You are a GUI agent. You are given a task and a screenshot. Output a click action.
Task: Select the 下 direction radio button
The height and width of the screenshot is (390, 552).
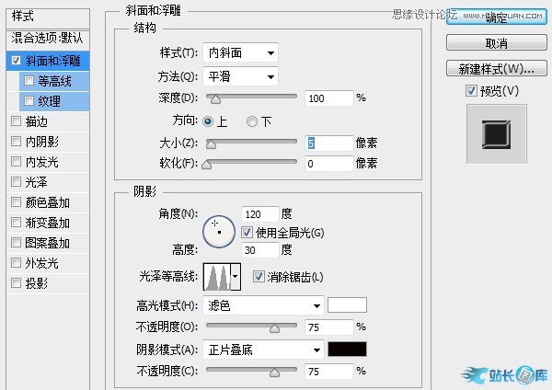[x=252, y=121]
